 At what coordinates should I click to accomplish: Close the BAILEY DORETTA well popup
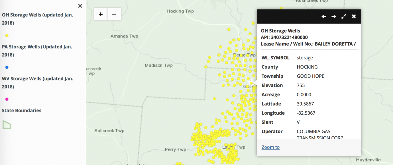[354, 16]
